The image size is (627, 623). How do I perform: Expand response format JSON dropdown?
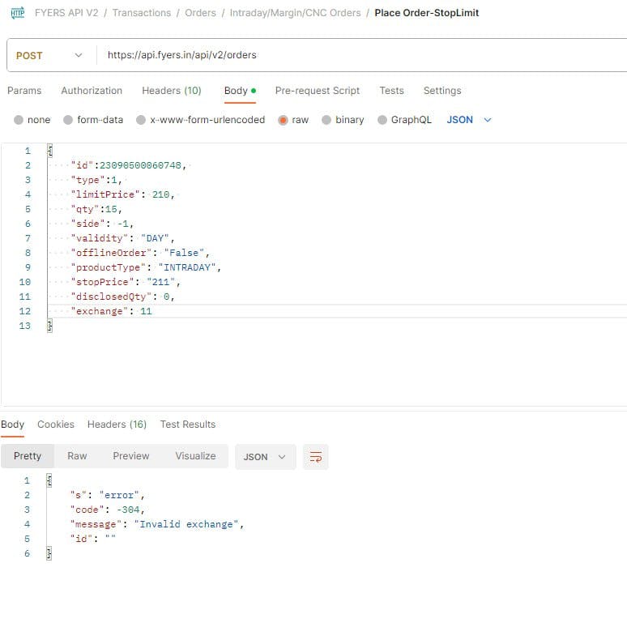tap(265, 457)
